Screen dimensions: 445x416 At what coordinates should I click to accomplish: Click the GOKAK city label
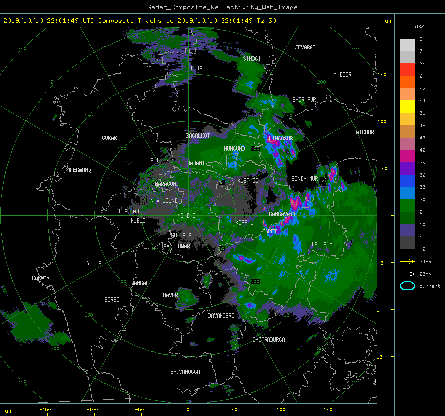[x=109, y=138]
